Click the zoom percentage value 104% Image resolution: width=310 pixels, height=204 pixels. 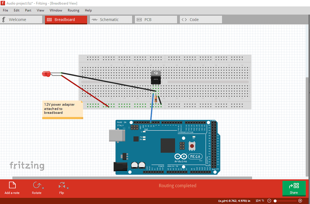click(259, 201)
